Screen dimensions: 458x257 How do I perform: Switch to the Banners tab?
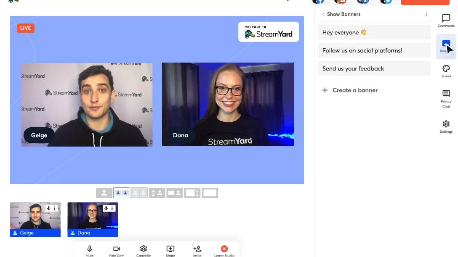point(446,45)
